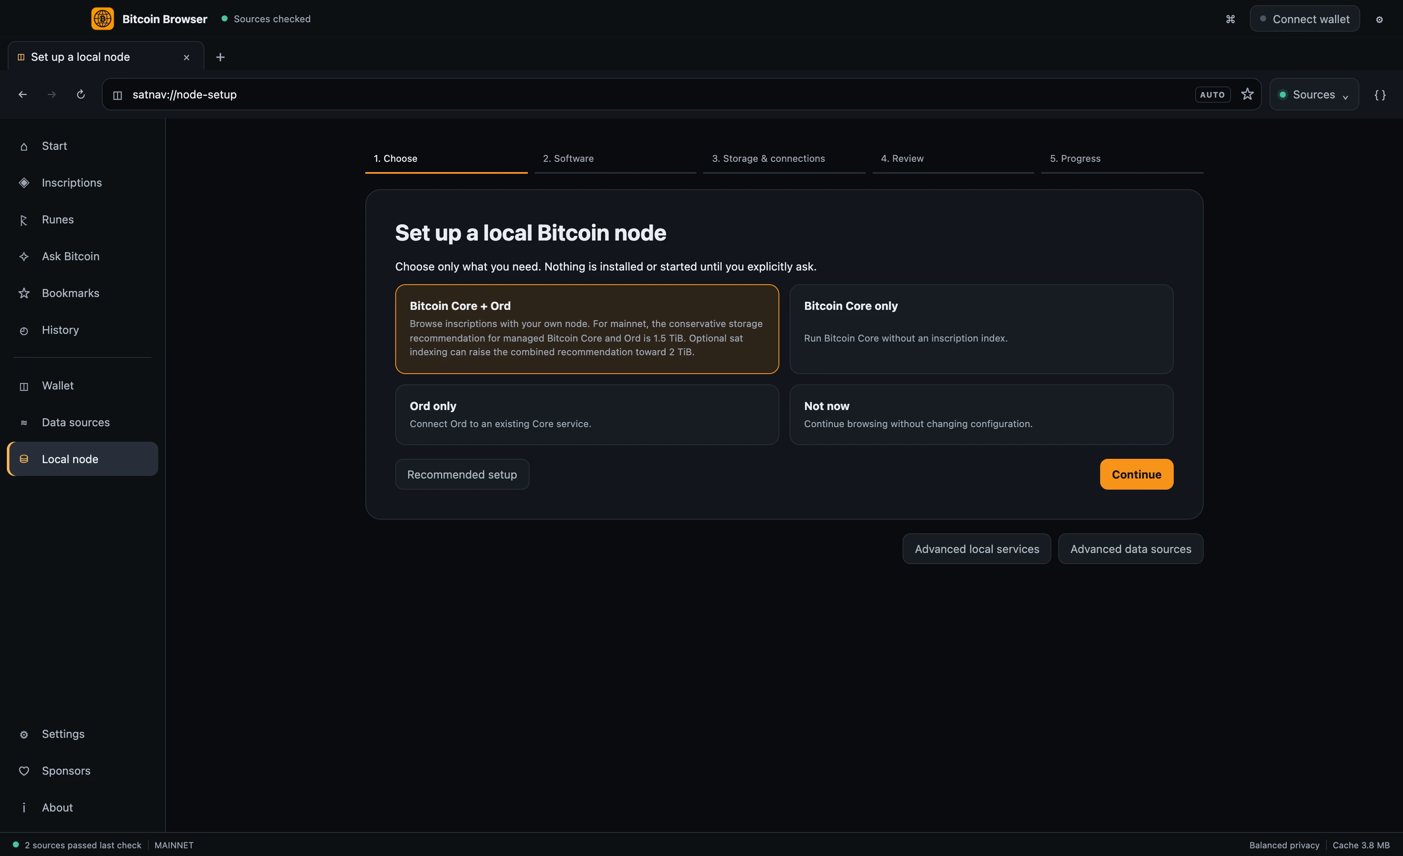Go to step 1. Choose

tap(446, 160)
